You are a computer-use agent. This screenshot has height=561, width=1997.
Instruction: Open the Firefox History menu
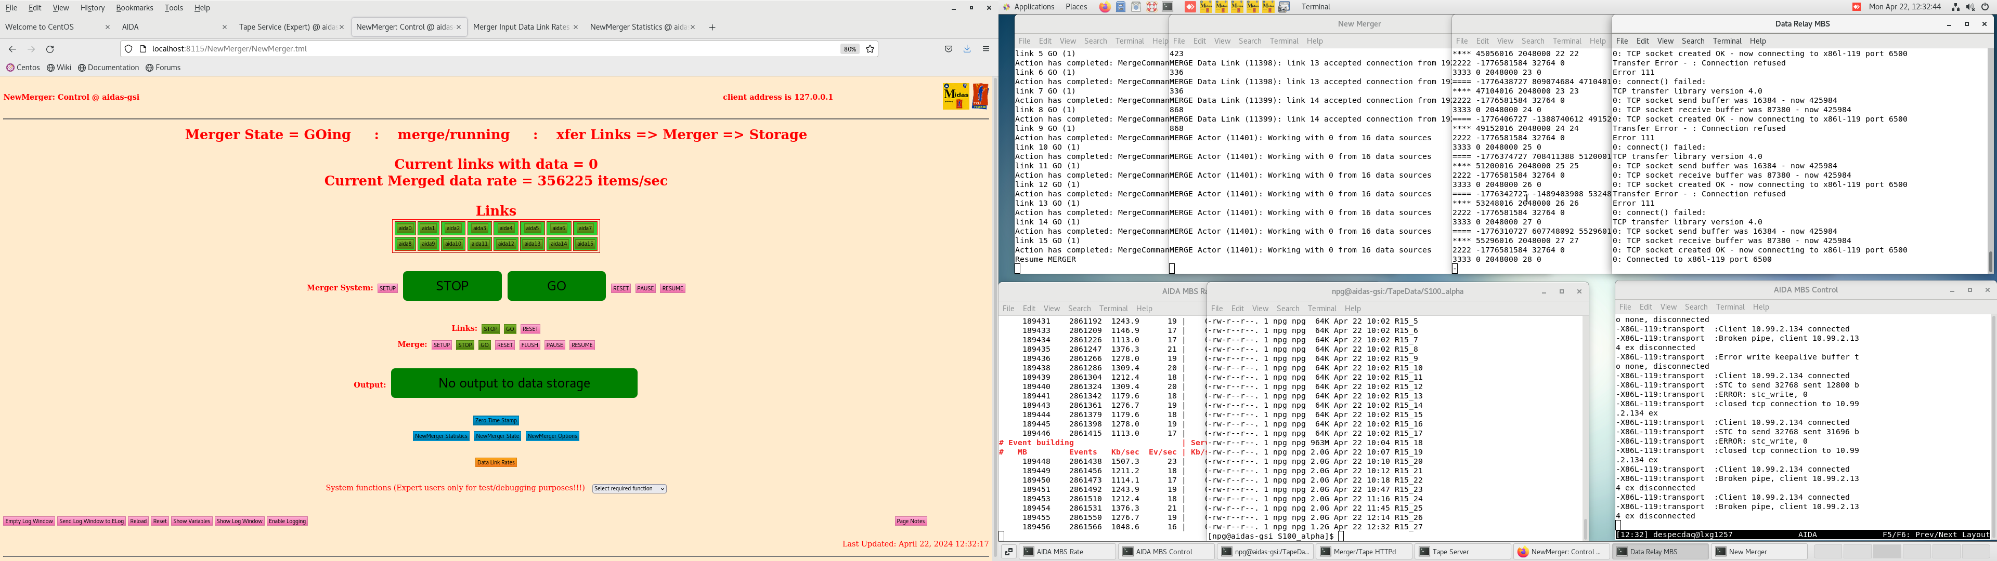[92, 8]
